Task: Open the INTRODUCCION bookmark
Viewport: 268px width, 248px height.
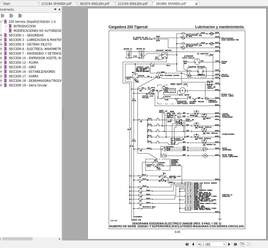Action: click(x=25, y=26)
